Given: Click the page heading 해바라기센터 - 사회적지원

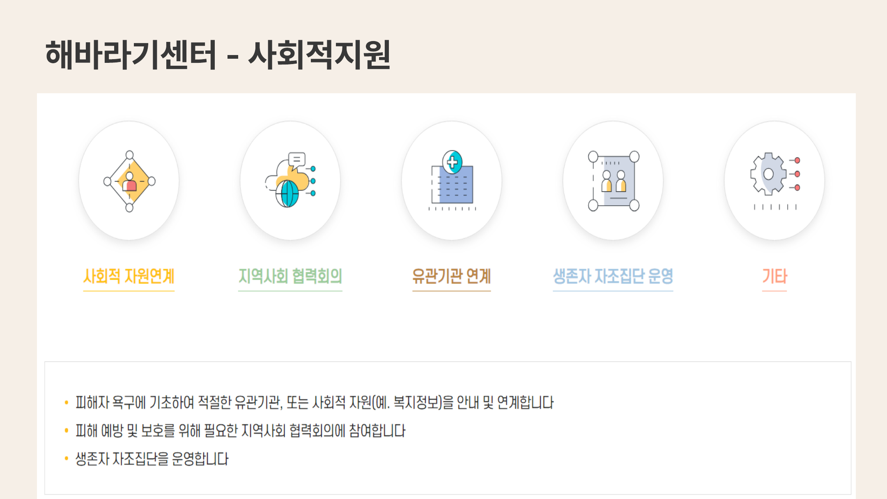Looking at the screenshot, I should [218, 55].
